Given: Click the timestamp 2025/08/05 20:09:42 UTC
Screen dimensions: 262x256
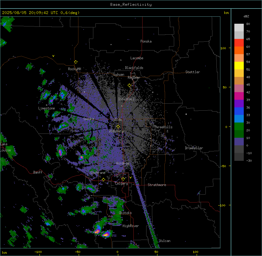Looking at the screenshot, I should coord(30,13).
